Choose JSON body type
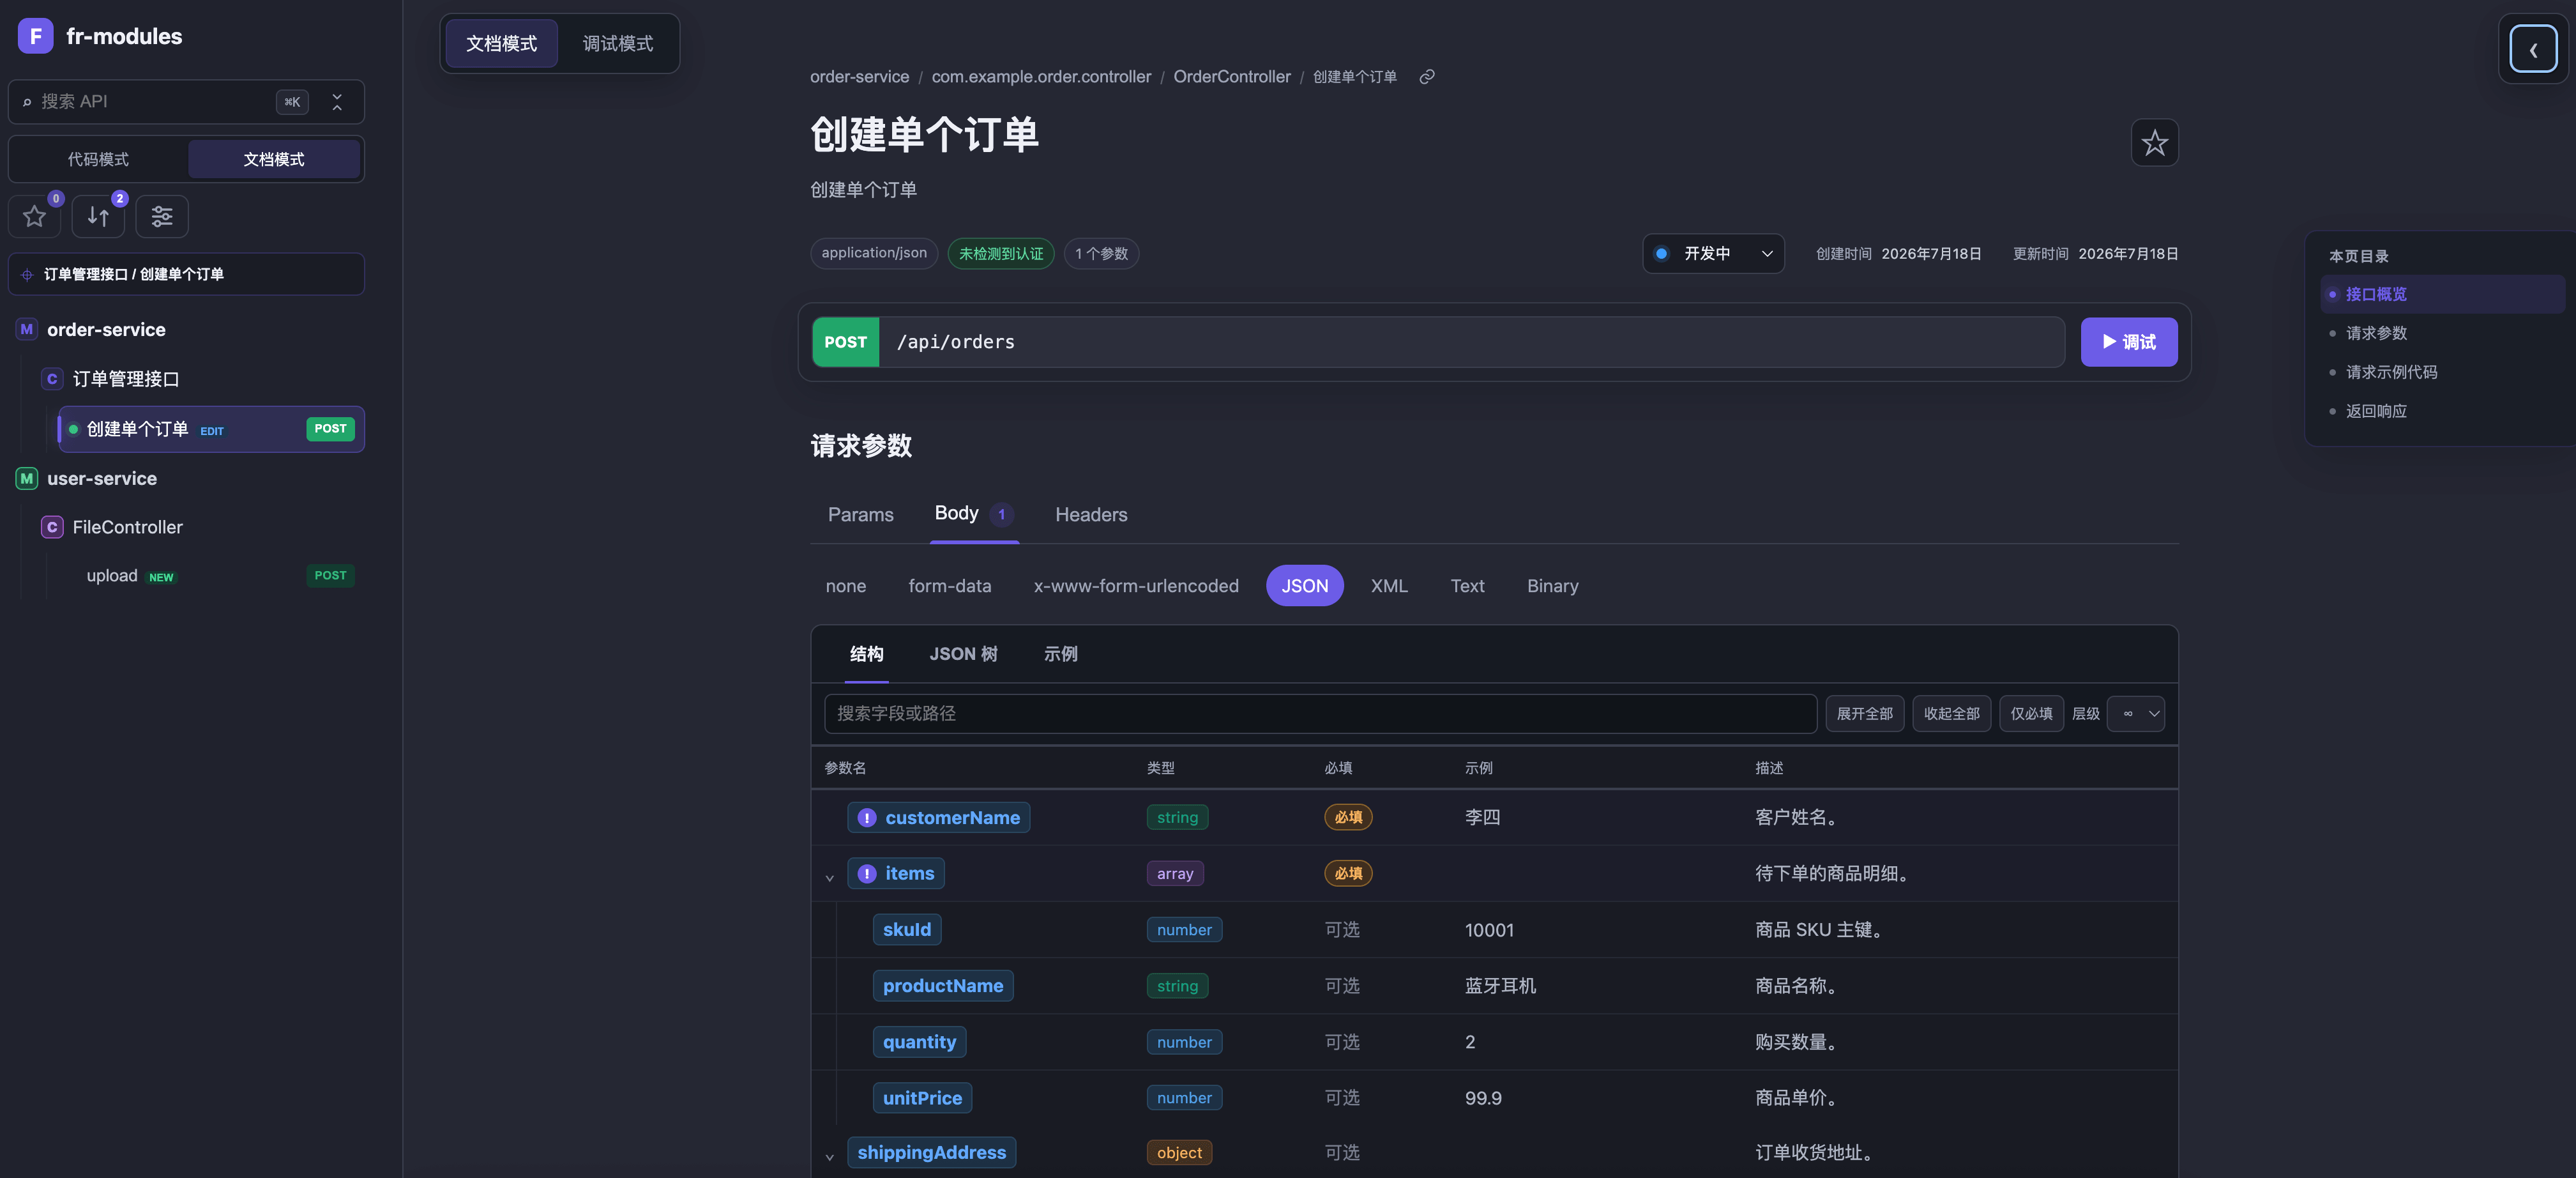Screen dimensions: 2576x1178 pyautogui.click(x=1305, y=586)
